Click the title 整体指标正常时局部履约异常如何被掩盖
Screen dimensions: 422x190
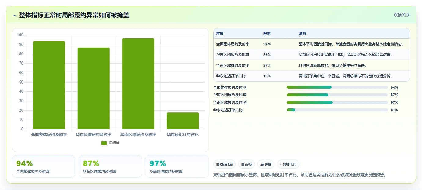point(74,15)
